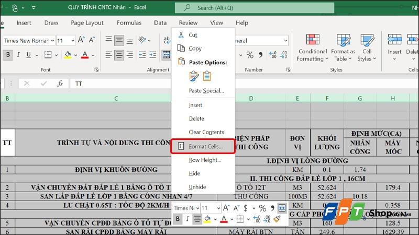
Task: Click the Copy icon in context menu
Action: pos(181,48)
